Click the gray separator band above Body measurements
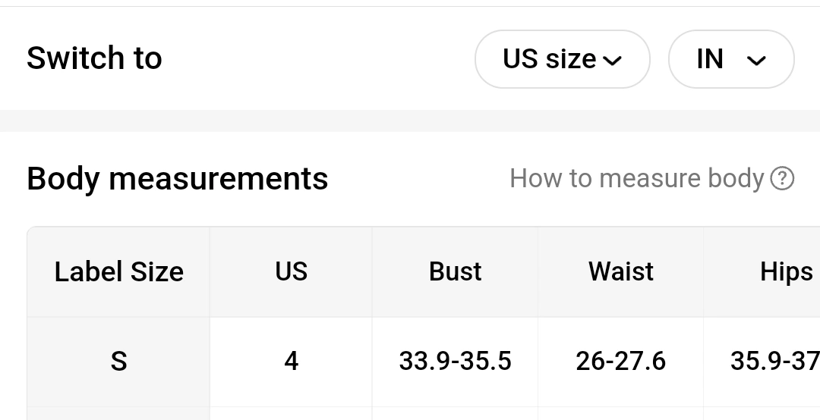This screenshot has height=420, width=820. [x=410, y=121]
